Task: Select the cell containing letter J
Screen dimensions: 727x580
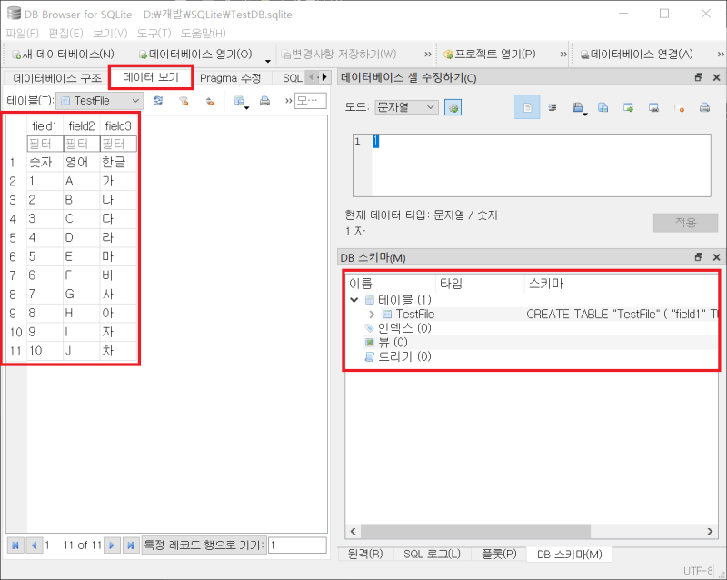Action: coord(82,351)
